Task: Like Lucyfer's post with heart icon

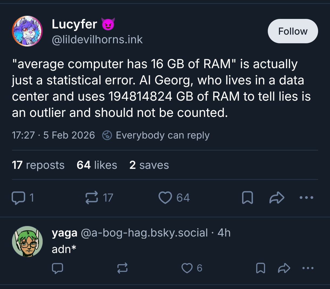Action: tap(165, 198)
